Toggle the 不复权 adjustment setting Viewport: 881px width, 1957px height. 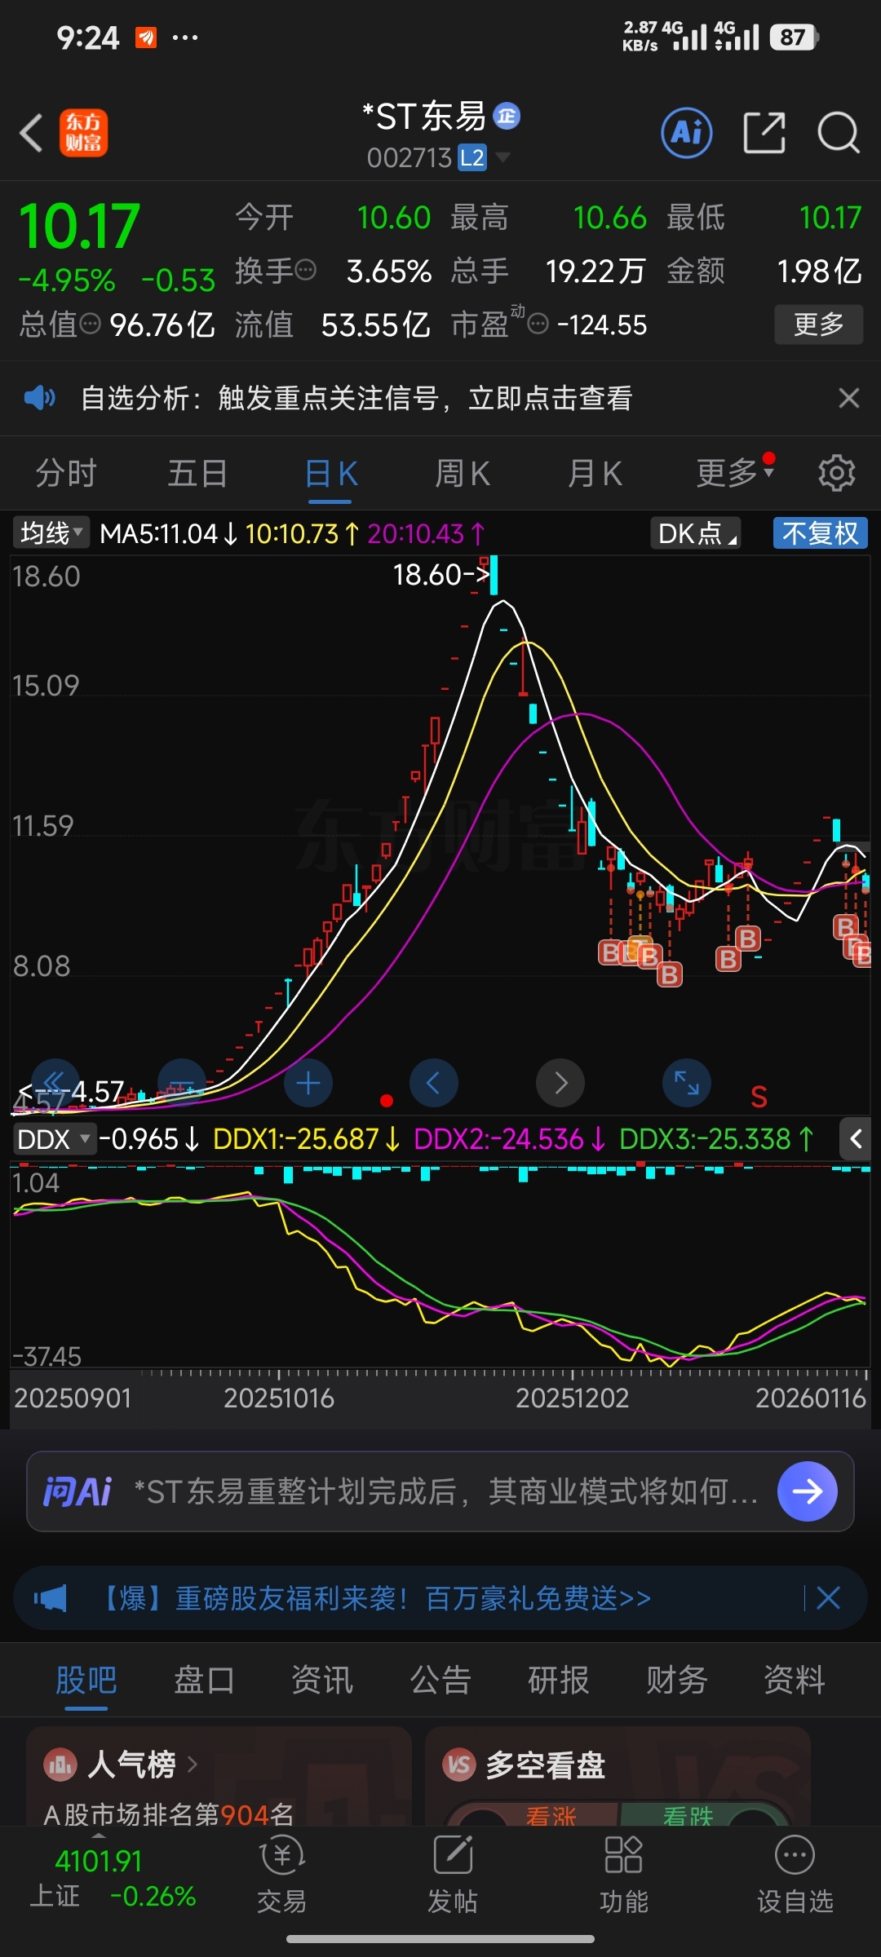(x=820, y=534)
